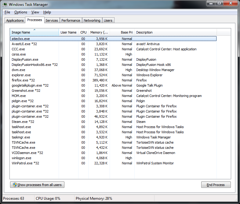The height and width of the screenshot is (204, 240).
Task: Select the CCC.exe process
Action: pos(113,49)
